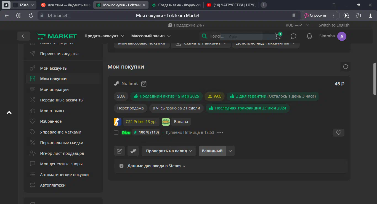Viewport: 377px width, 204px height.
Task: Switch to the ЧАТРУЛЕТКА YouTube tab
Action: click(232, 5)
